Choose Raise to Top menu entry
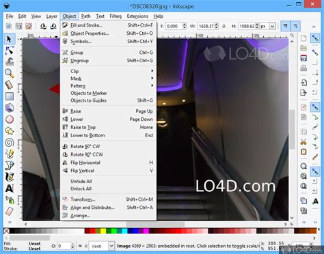The image size is (324, 254). (109, 127)
